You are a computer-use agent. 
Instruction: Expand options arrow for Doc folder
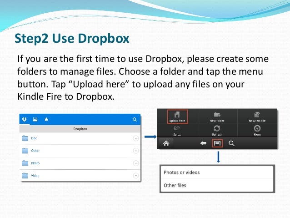136,138
